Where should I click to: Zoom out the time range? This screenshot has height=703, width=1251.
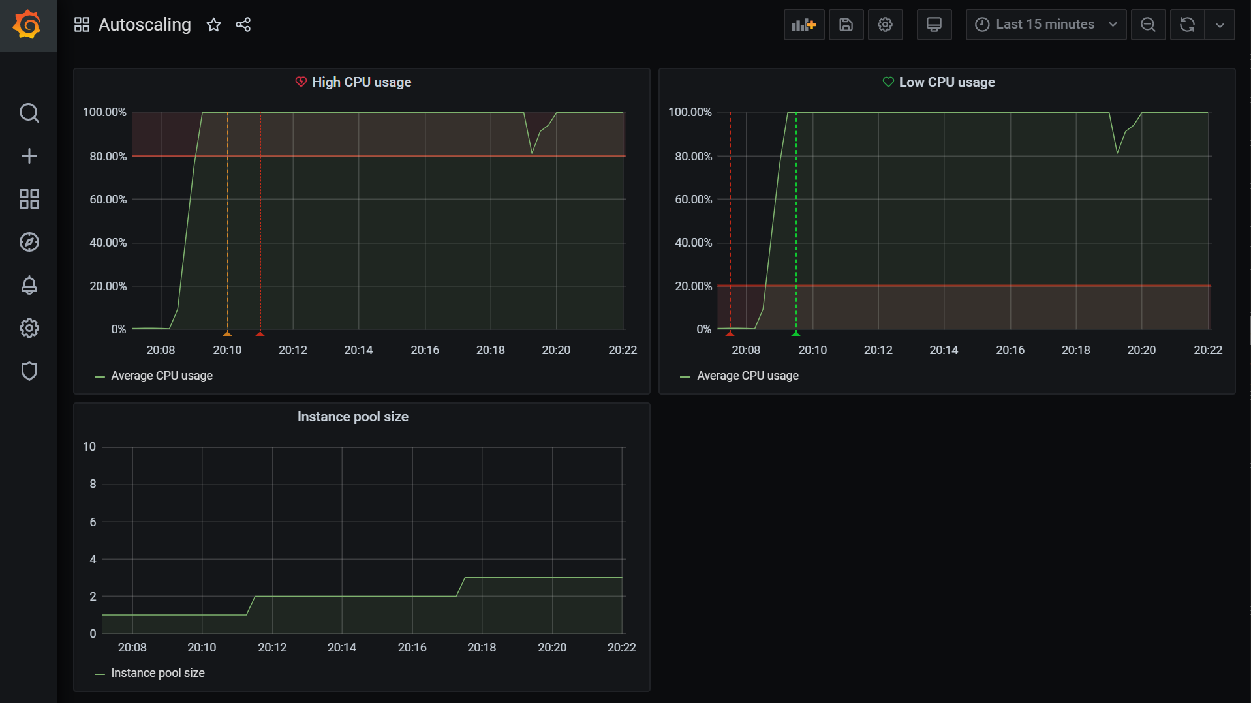[1148, 25]
